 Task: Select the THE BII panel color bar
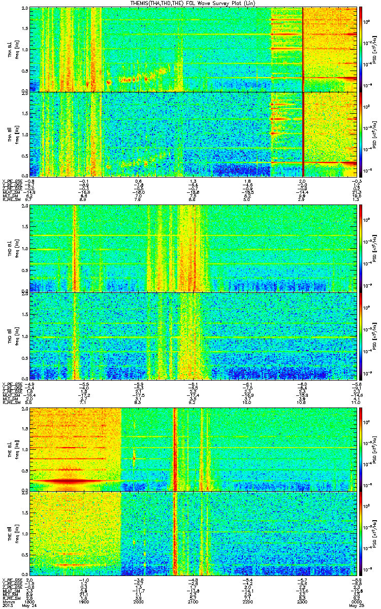[x=361, y=535]
